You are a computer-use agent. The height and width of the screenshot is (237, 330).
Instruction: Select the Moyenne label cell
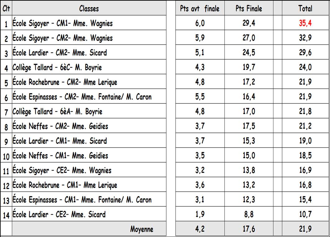(x=89, y=229)
